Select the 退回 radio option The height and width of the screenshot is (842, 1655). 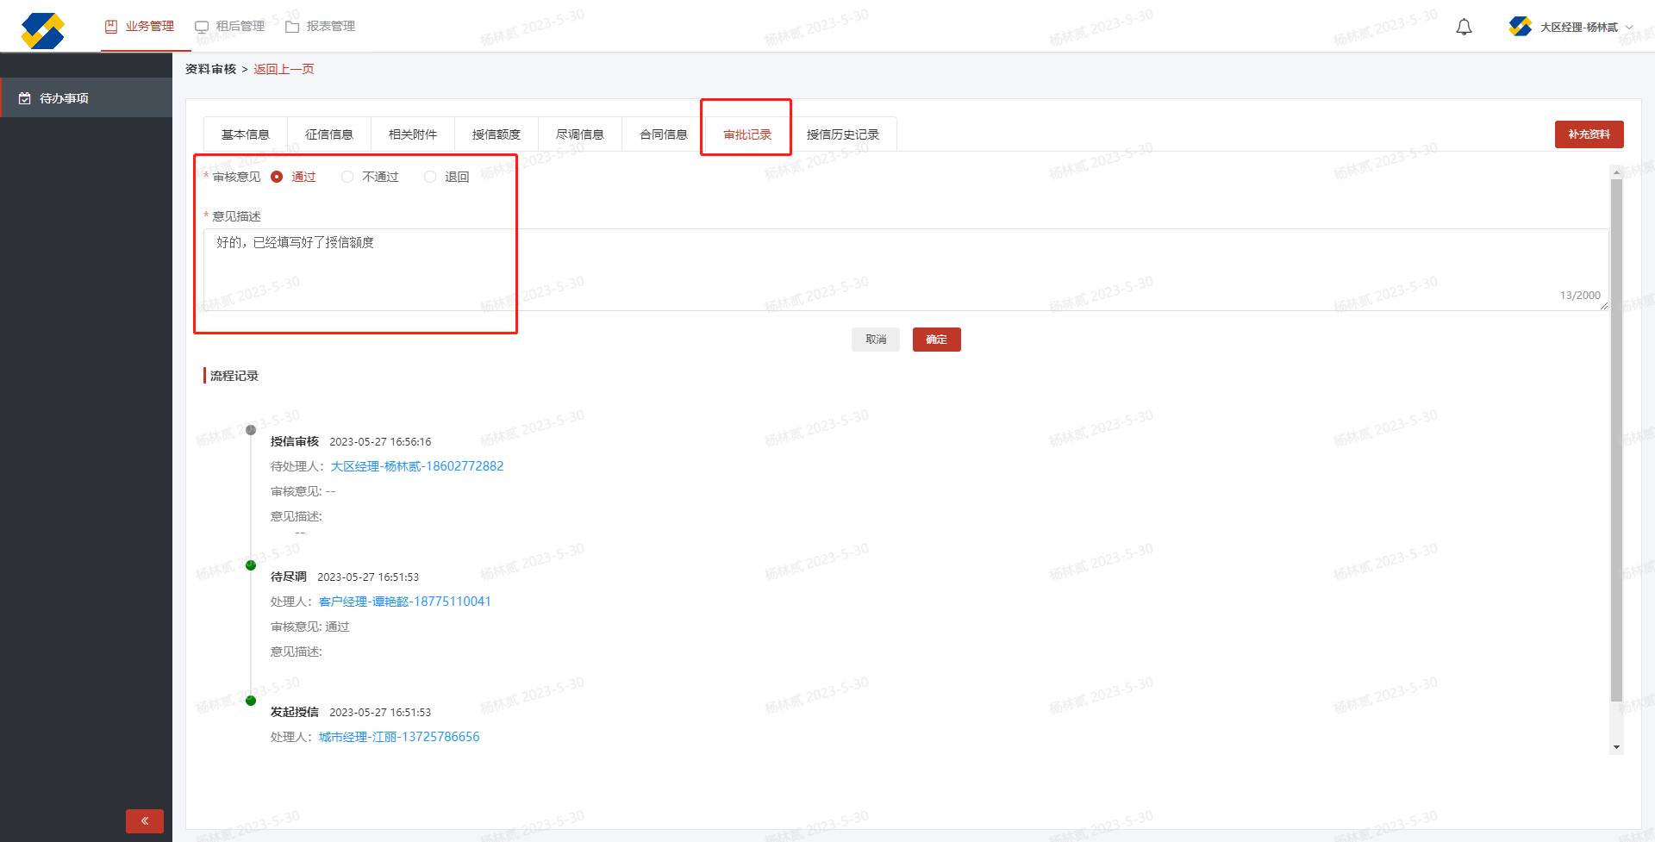(x=430, y=177)
